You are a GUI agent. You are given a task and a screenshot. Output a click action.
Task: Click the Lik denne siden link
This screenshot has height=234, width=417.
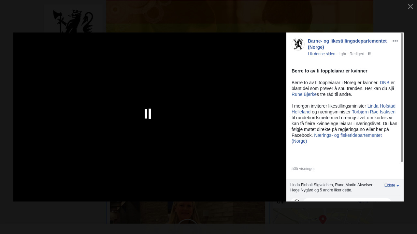(321, 54)
